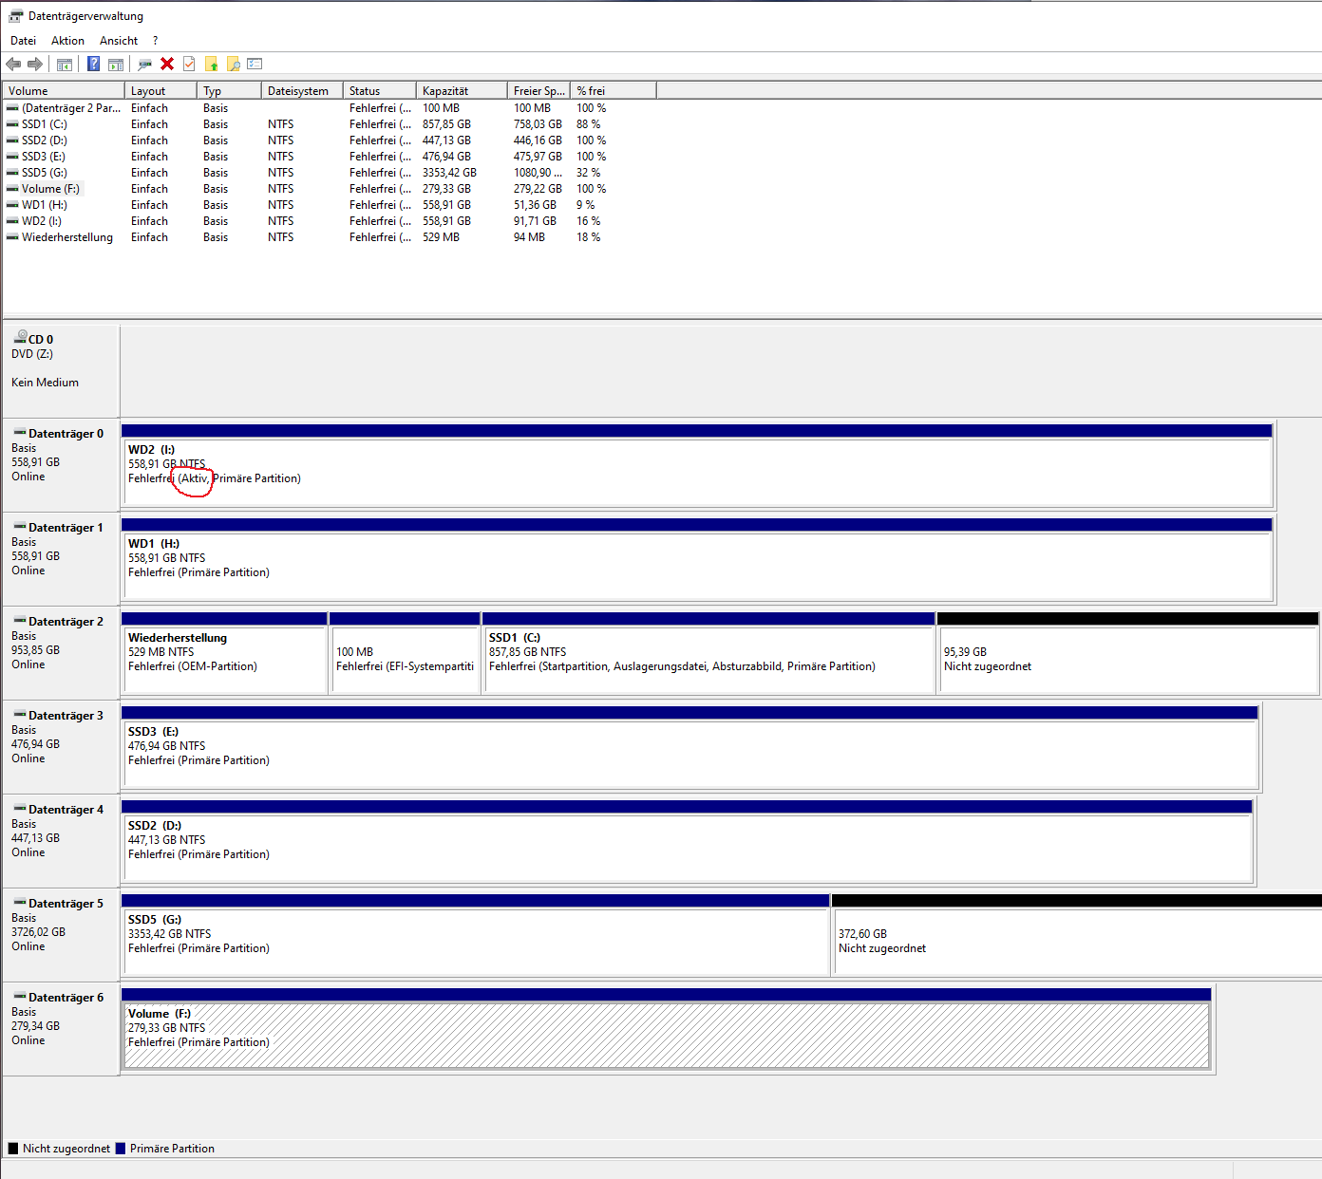Screen dimensions: 1322x1179
Task: Click the disk icon beside Datenträger 0
Action: pos(20,433)
